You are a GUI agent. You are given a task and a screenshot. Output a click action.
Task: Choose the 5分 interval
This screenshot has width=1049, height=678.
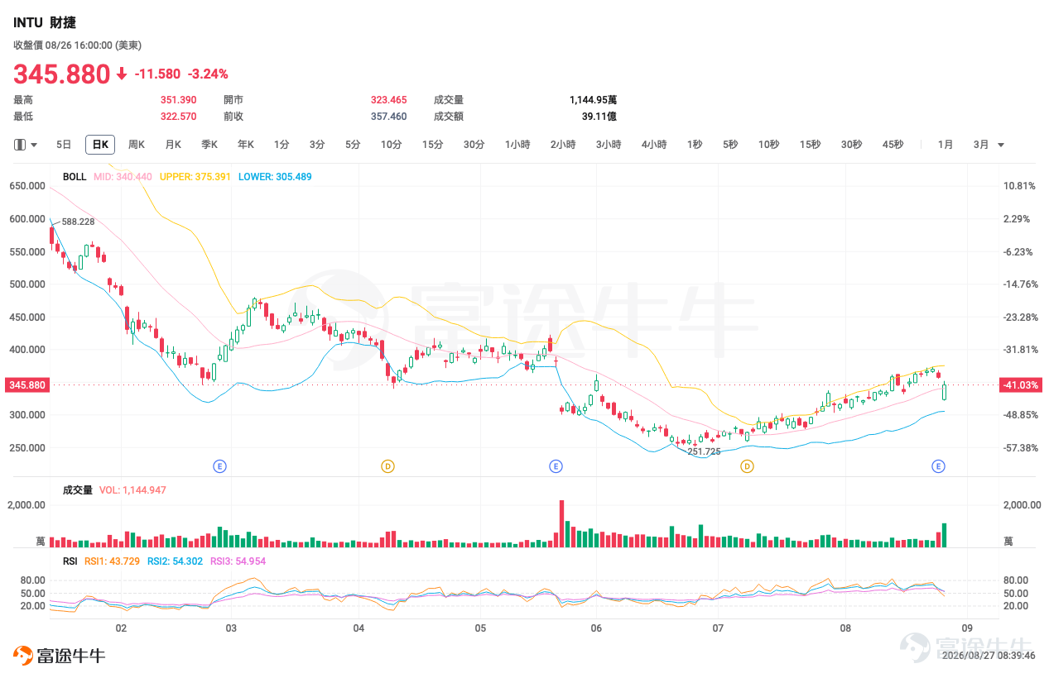(x=353, y=145)
